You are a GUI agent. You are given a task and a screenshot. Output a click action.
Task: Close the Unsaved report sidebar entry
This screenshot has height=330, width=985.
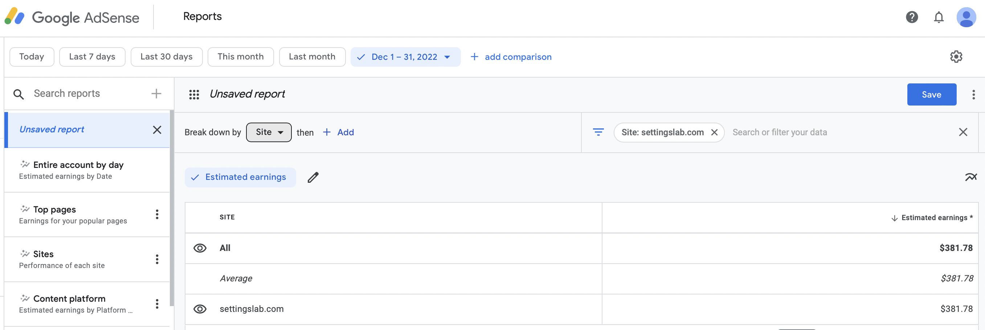[157, 130]
